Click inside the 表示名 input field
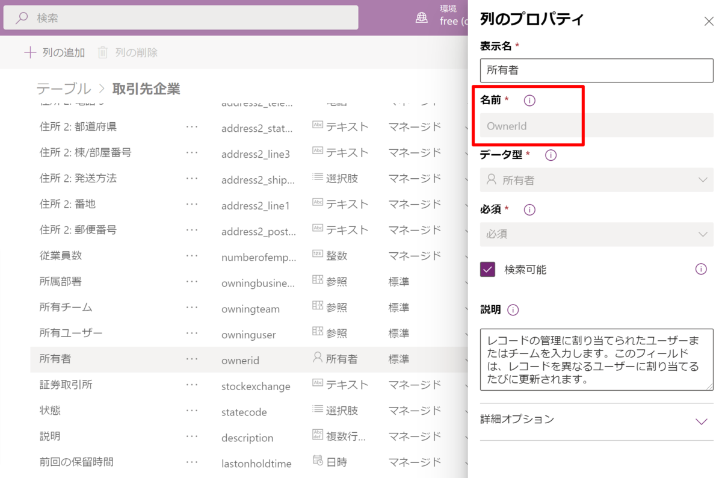722x478 pixels. click(x=596, y=70)
